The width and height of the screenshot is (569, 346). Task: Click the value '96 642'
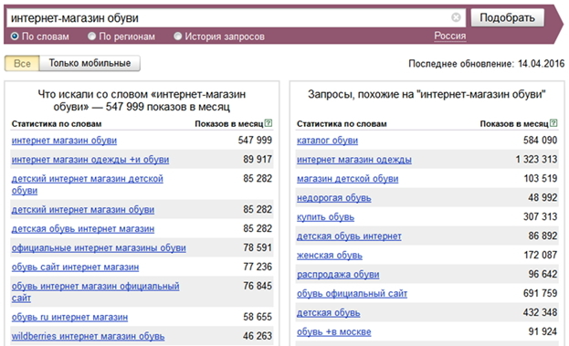pos(543,274)
